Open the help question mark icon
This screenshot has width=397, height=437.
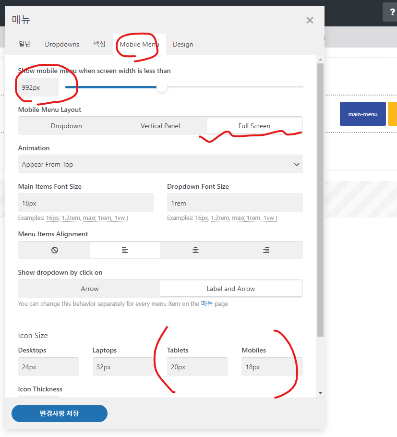click(x=392, y=12)
